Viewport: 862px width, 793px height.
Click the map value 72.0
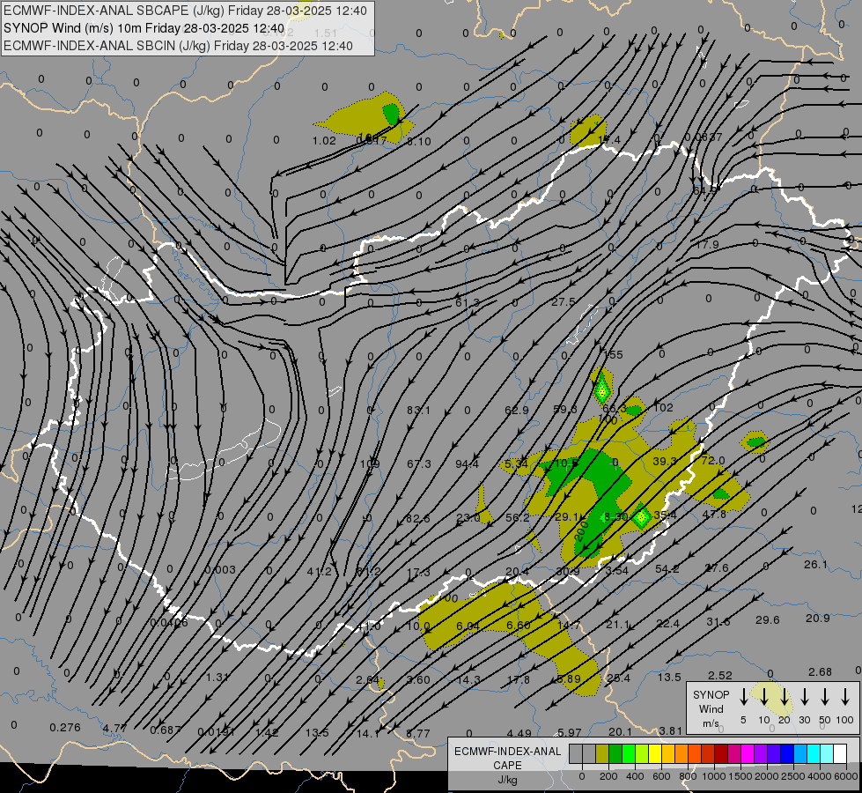(x=713, y=460)
